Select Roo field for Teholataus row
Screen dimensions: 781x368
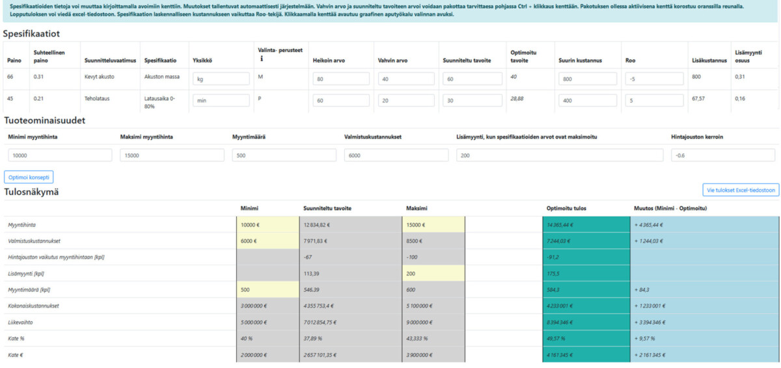654,101
